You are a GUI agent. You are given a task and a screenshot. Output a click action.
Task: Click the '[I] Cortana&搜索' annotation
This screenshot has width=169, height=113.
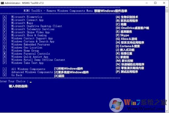point(128,46)
